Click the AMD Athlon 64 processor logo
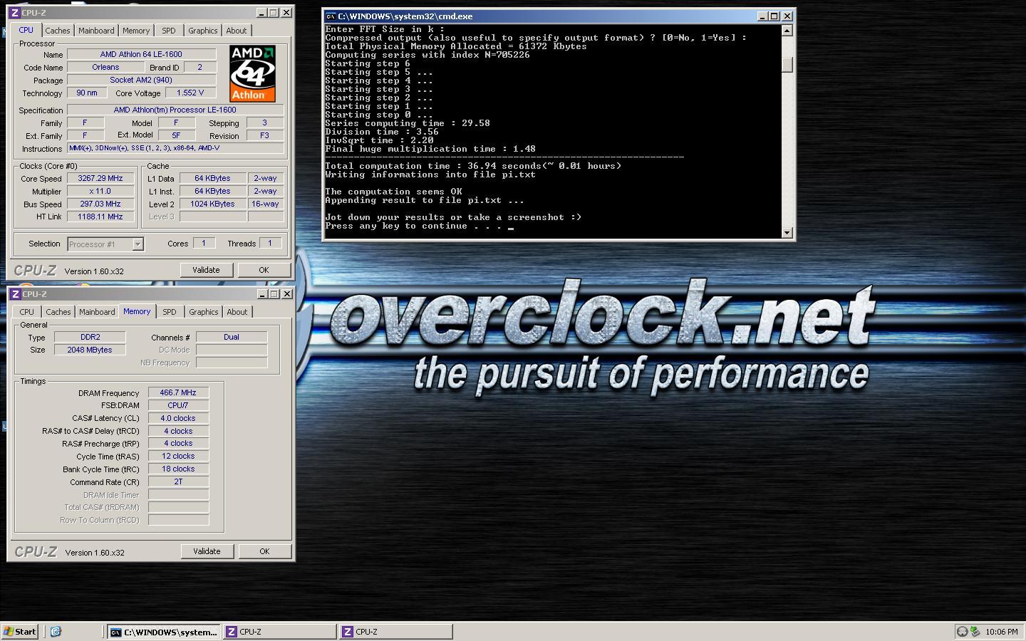Viewport: 1026px width, 641px height. tap(252, 74)
